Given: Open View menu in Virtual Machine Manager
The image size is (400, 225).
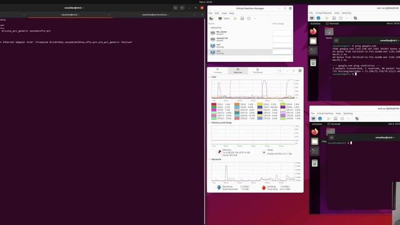Looking at the screenshot, I should [224, 13].
